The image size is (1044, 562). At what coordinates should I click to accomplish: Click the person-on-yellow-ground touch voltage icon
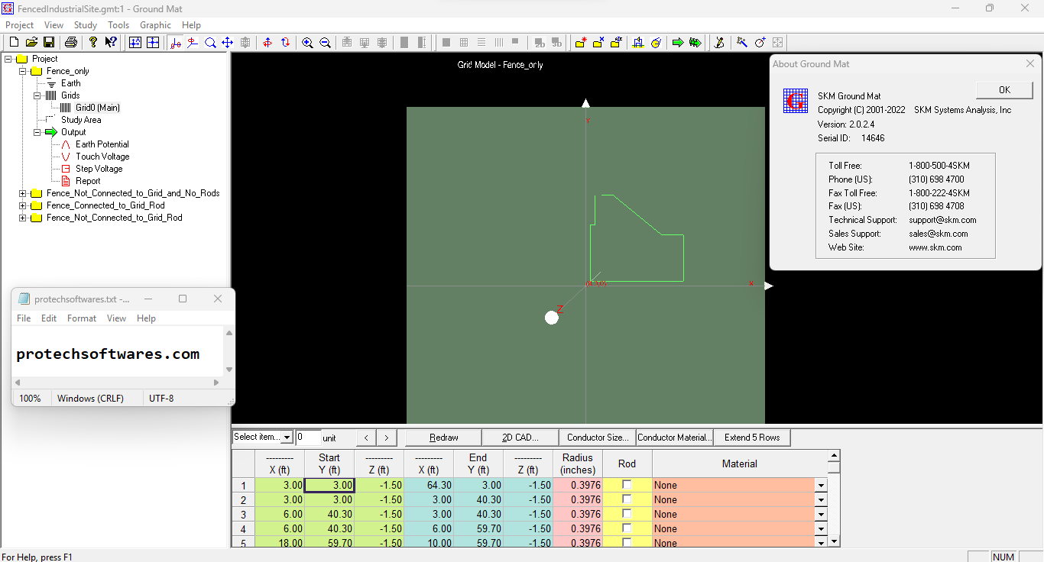pos(638,43)
